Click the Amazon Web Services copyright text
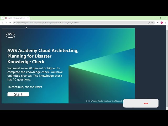The width and height of the screenshot is (168, 126). (x=104, y=101)
